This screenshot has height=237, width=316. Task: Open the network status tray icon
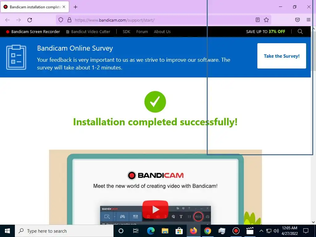(269, 231)
